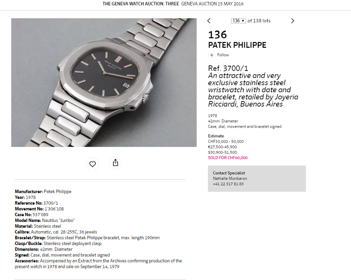This screenshot has width=351, height=280.
Task: Click the Contact Specialist panel
Action: (256, 178)
